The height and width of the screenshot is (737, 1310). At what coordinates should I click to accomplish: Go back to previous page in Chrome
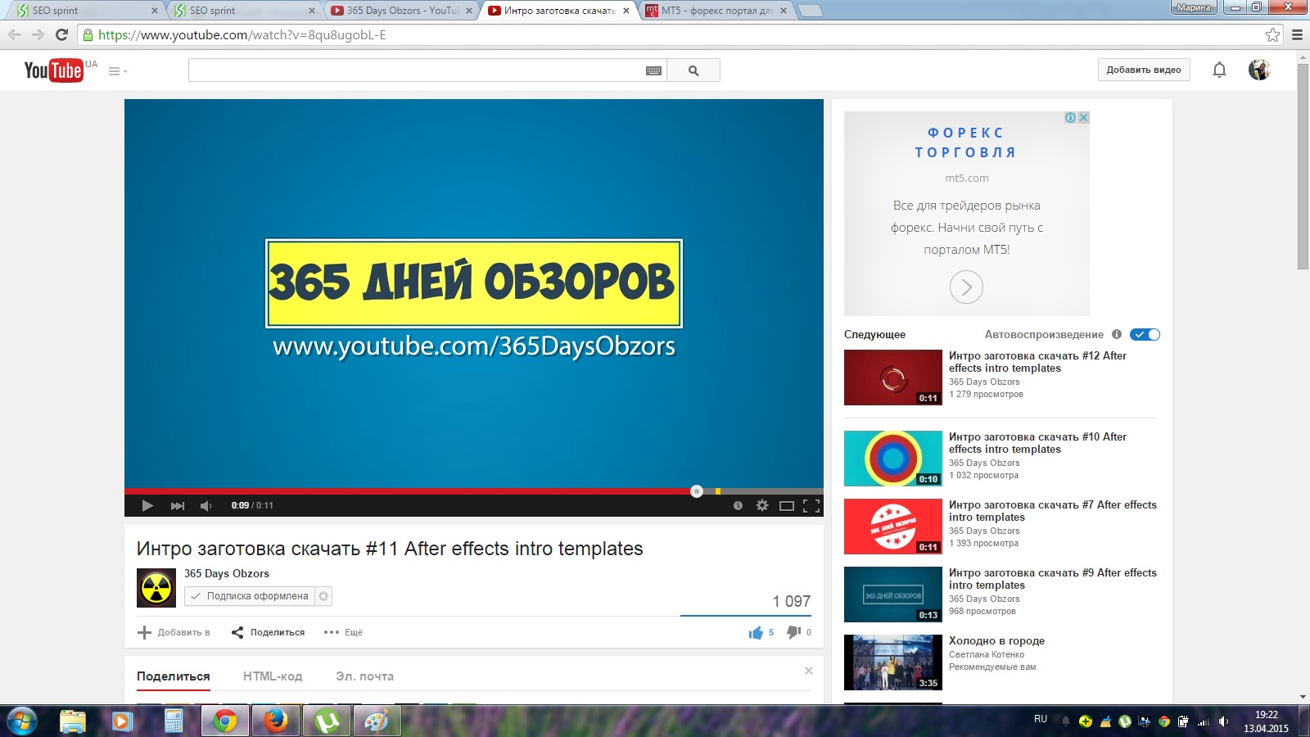point(14,34)
